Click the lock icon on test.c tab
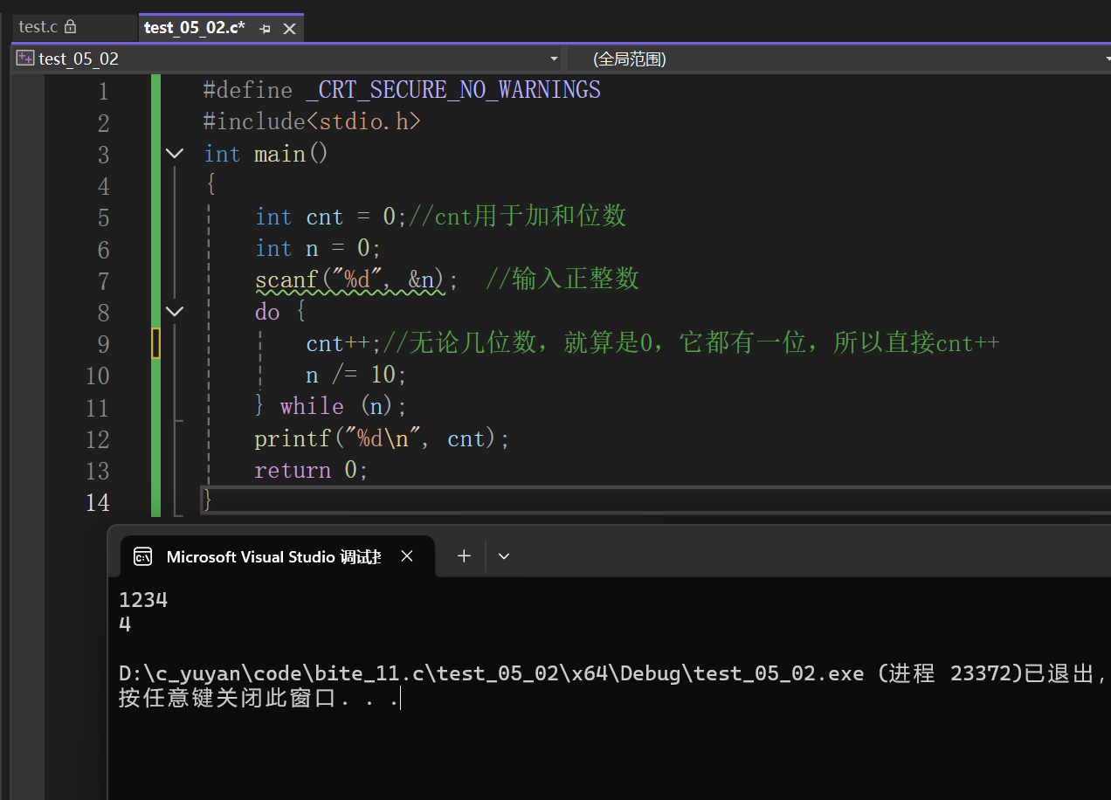The image size is (1111, 800). click(71, 27)
